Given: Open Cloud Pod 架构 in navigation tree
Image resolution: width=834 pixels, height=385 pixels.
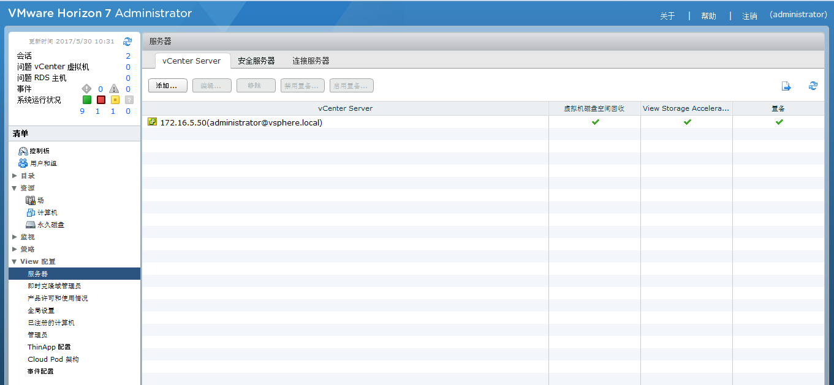Looking at the screenshot, I should (x=53, y=359).
